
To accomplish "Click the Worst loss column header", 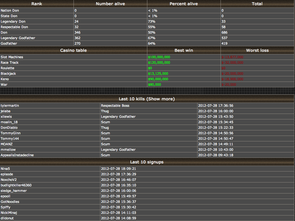I will pos(257,50).
